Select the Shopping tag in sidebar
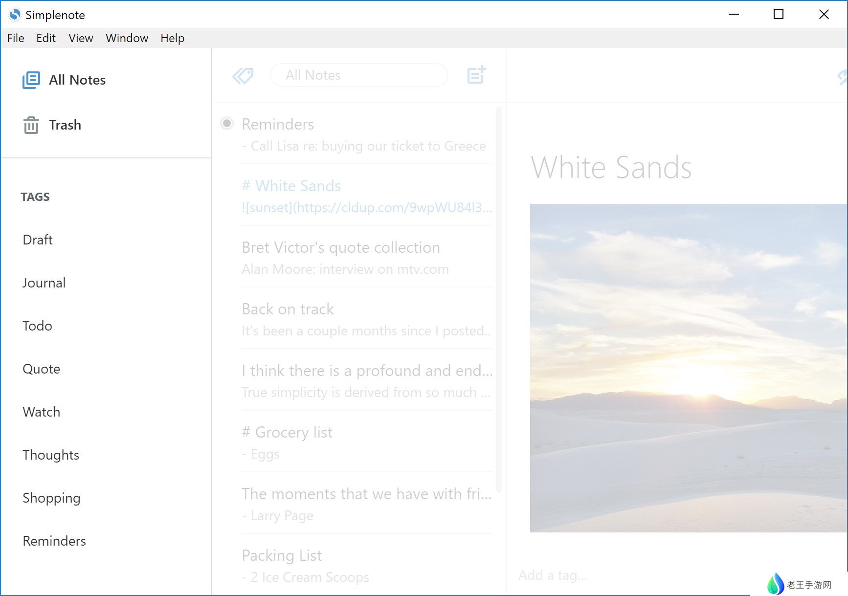This screenshot has height=596, width=848. (x=51, y=498)
